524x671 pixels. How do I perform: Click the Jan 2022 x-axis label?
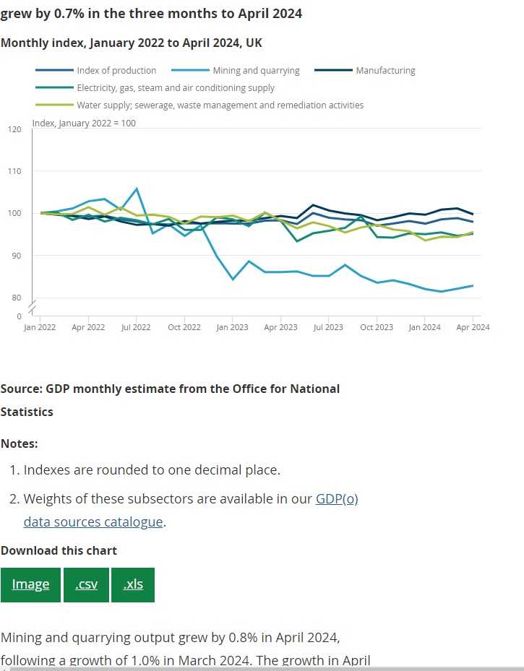click(x=40, y=327)
